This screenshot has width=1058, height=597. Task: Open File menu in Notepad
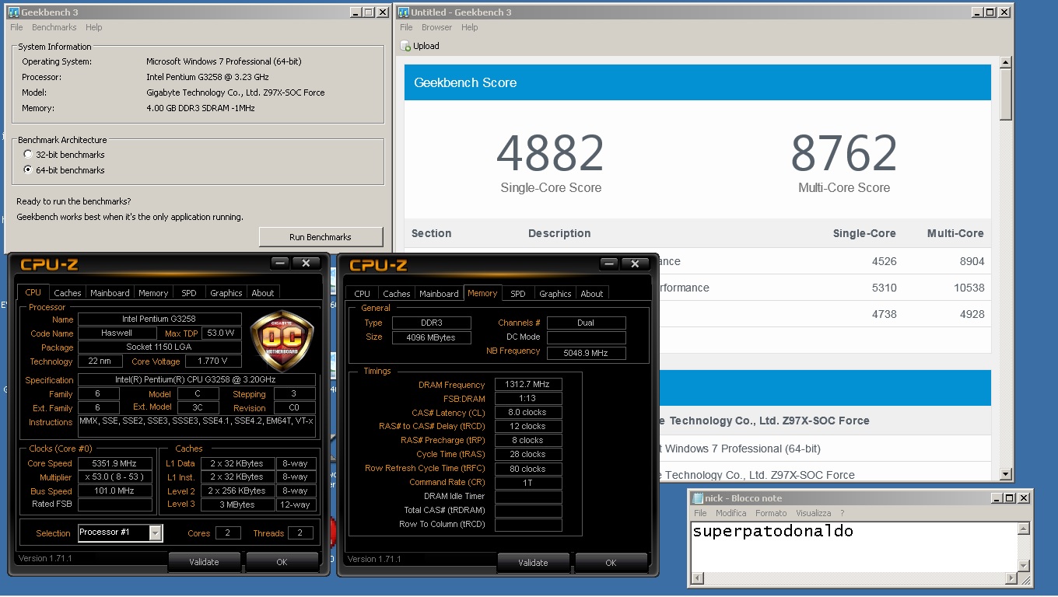[x=700, y=513]
